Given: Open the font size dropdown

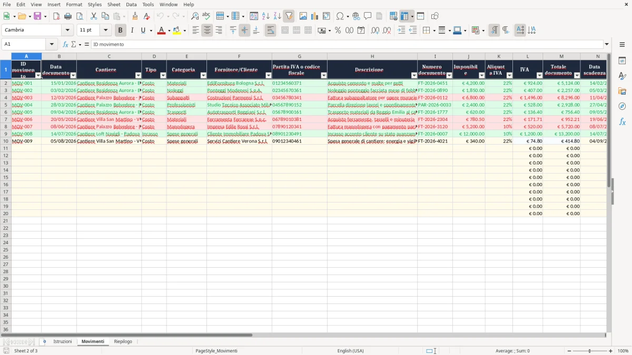Looking at the screenshot, I should pos(106,30).
